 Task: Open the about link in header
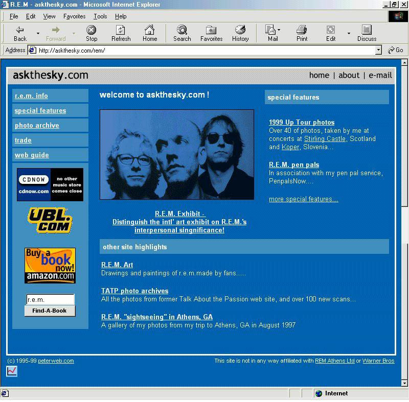point(349,75)
